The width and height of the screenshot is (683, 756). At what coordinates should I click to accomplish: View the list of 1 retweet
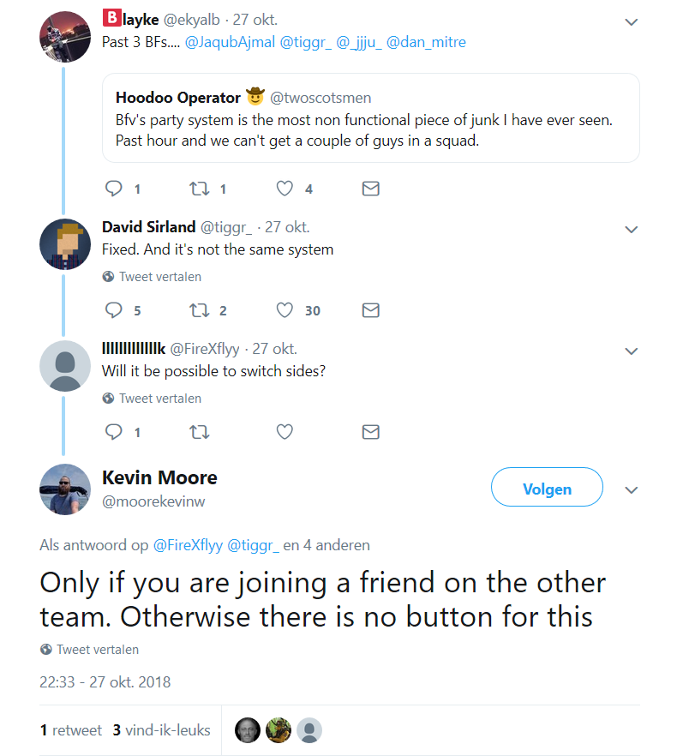(70, 730)
